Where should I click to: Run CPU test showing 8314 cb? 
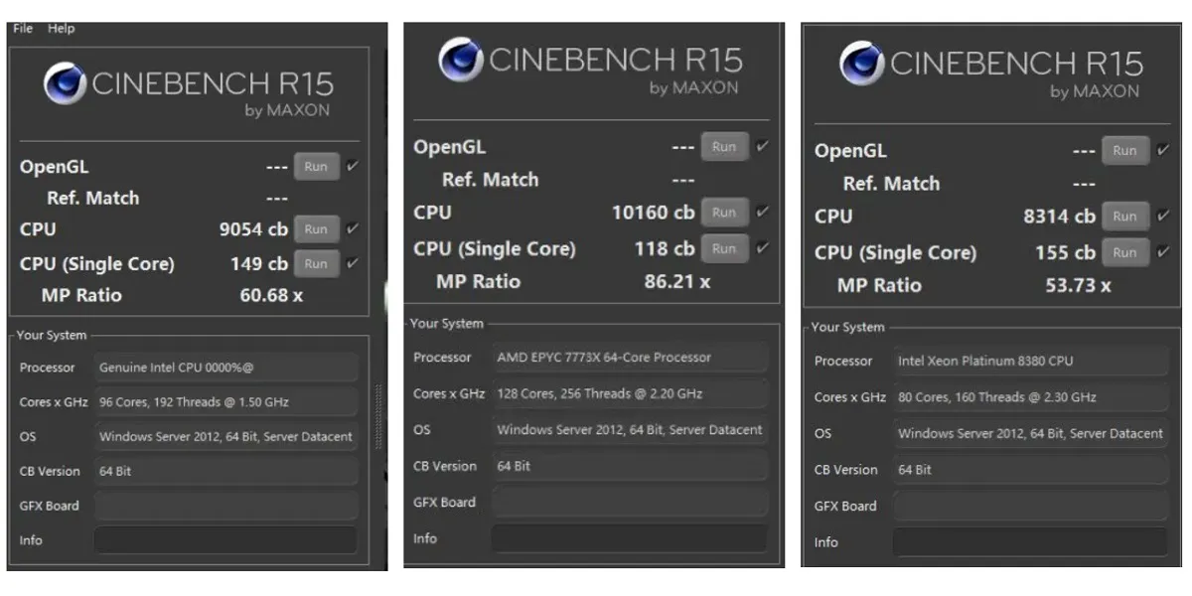(1125, 217)
